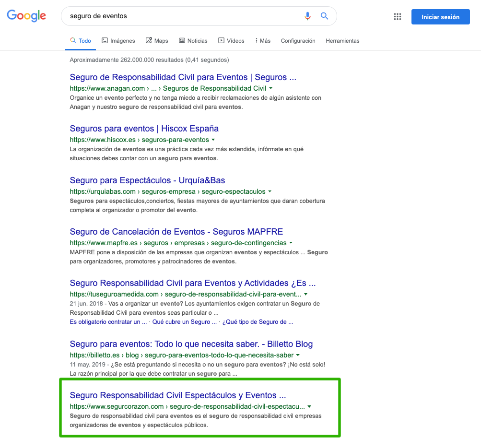Screen dimensions: 481x439
Task: Click the Imágenes tab picture icon
Action: click(105, 40)
